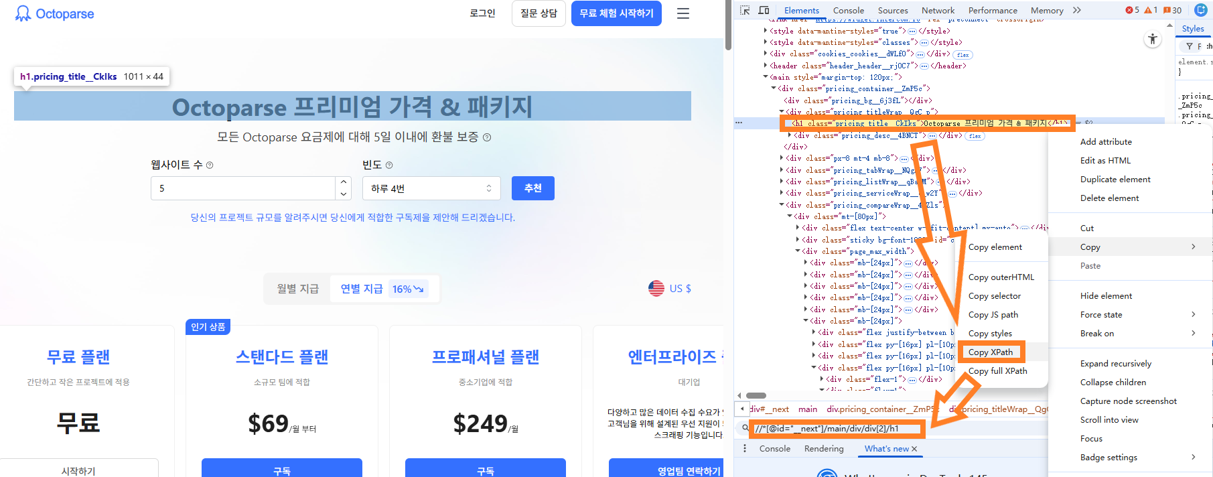
Task: Click the website count input field
Action: pos(242,188)
